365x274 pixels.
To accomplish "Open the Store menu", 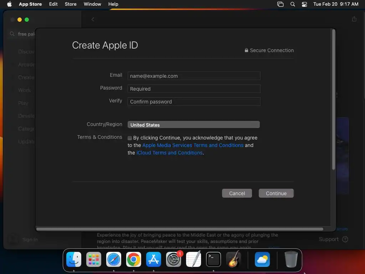I will (x=71, y=4).
